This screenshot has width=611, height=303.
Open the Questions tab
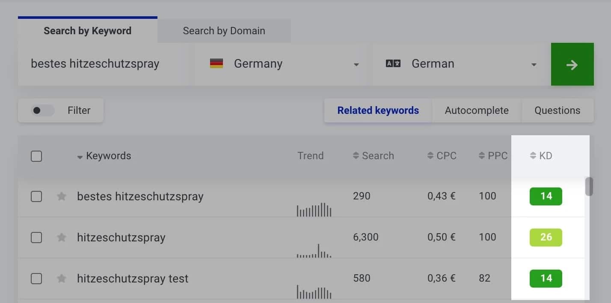pyautogui.click(x=557, y=110)
